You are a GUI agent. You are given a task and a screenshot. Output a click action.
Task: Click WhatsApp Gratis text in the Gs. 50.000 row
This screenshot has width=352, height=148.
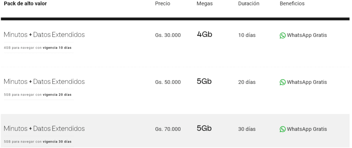tap(307, 82)
